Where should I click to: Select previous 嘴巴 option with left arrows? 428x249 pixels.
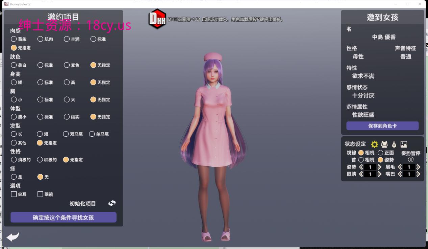tap(400, 174)
